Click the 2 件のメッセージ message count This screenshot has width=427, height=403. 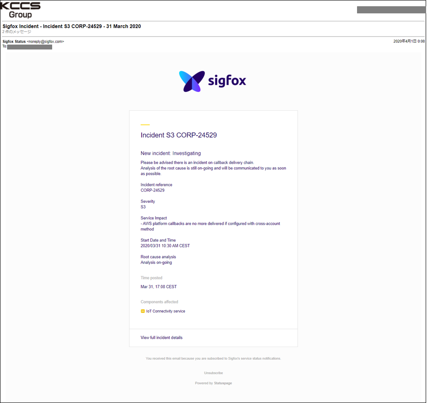(17, 32)
